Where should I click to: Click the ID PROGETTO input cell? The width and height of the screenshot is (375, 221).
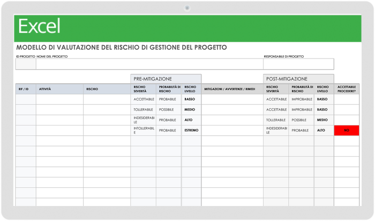tap(26, 64)
